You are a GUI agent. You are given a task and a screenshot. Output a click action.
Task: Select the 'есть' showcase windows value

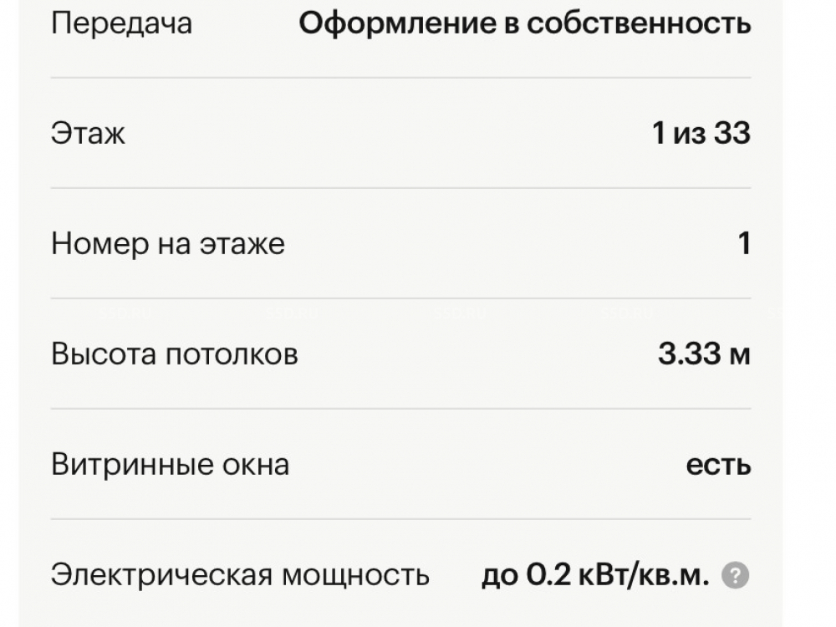tap(718, 465)
